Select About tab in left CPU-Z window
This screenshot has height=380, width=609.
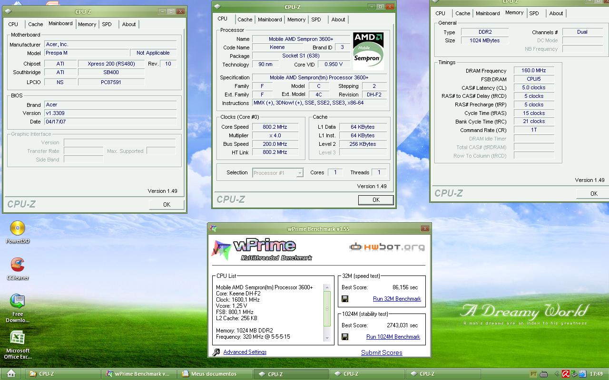pos(129,24)
